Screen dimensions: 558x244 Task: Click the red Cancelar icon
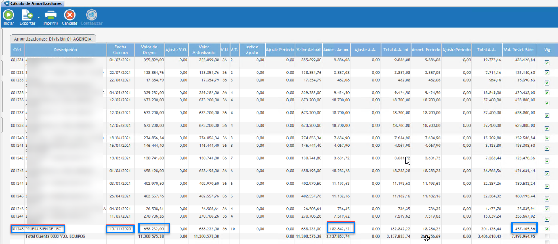[70, 16]
